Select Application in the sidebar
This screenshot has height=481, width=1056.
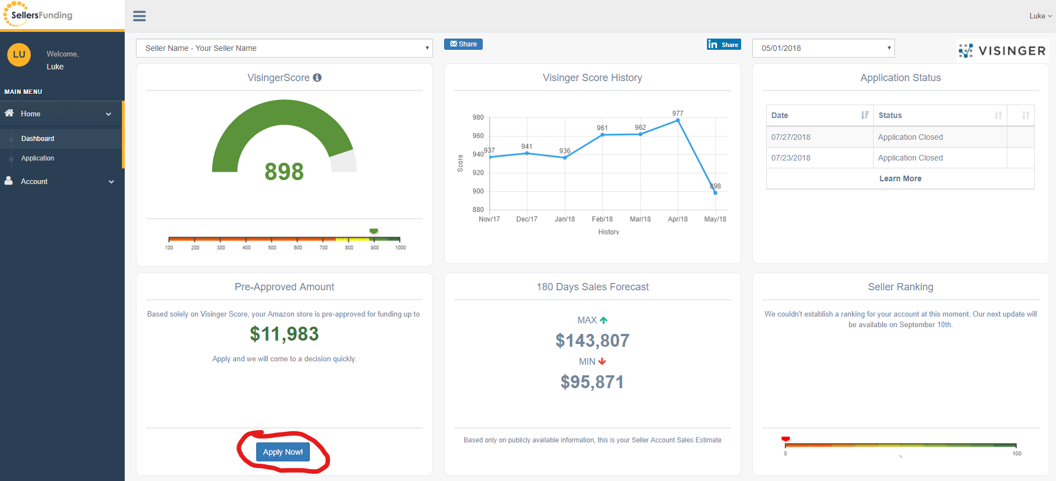coord(37,158)
